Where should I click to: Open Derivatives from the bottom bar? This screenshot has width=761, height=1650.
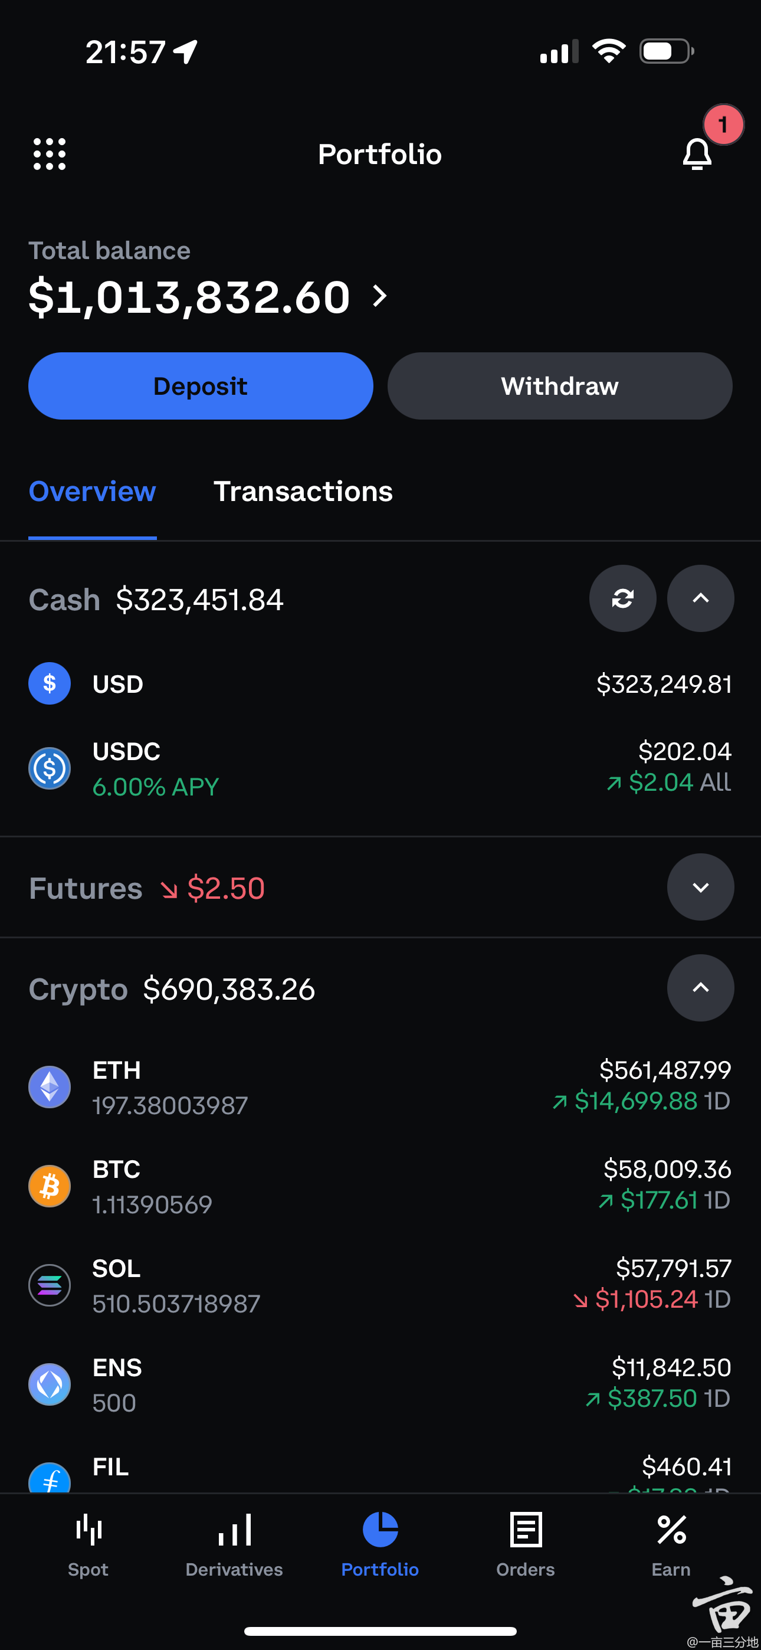pos(234,1545)
